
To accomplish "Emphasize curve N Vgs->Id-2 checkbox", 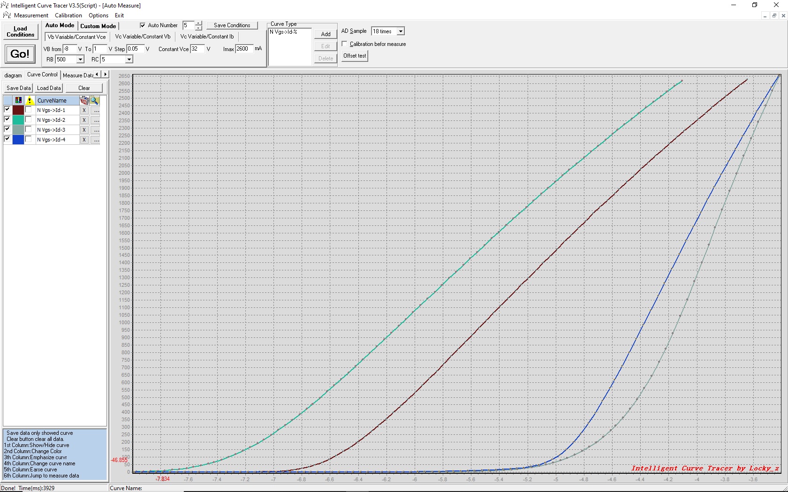I will click(28, 119).
